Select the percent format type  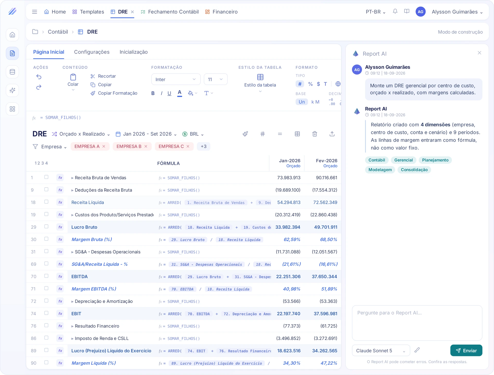pyautogui.click(x=311, y=84)
